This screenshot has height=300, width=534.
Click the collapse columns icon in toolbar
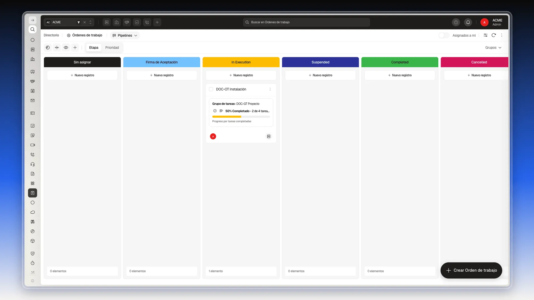57,47
